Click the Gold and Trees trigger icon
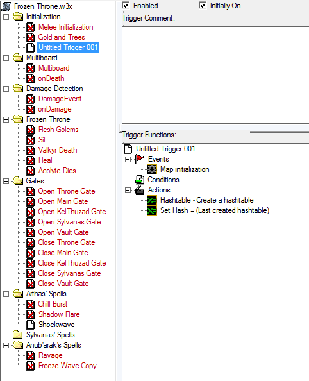 [30, 37]
